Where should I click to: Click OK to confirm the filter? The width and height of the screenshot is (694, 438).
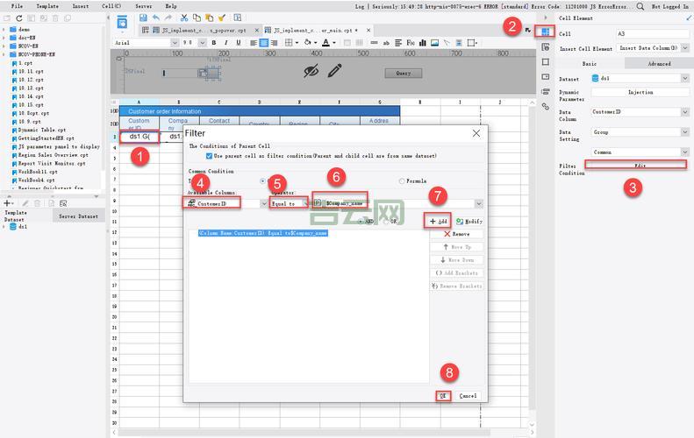coord(444,396)
